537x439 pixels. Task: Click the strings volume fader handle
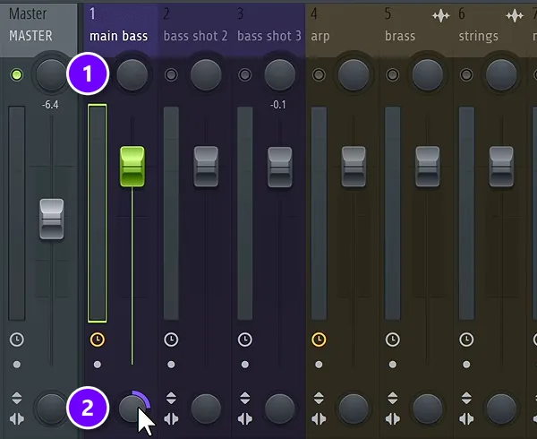(x=501, y=167)
